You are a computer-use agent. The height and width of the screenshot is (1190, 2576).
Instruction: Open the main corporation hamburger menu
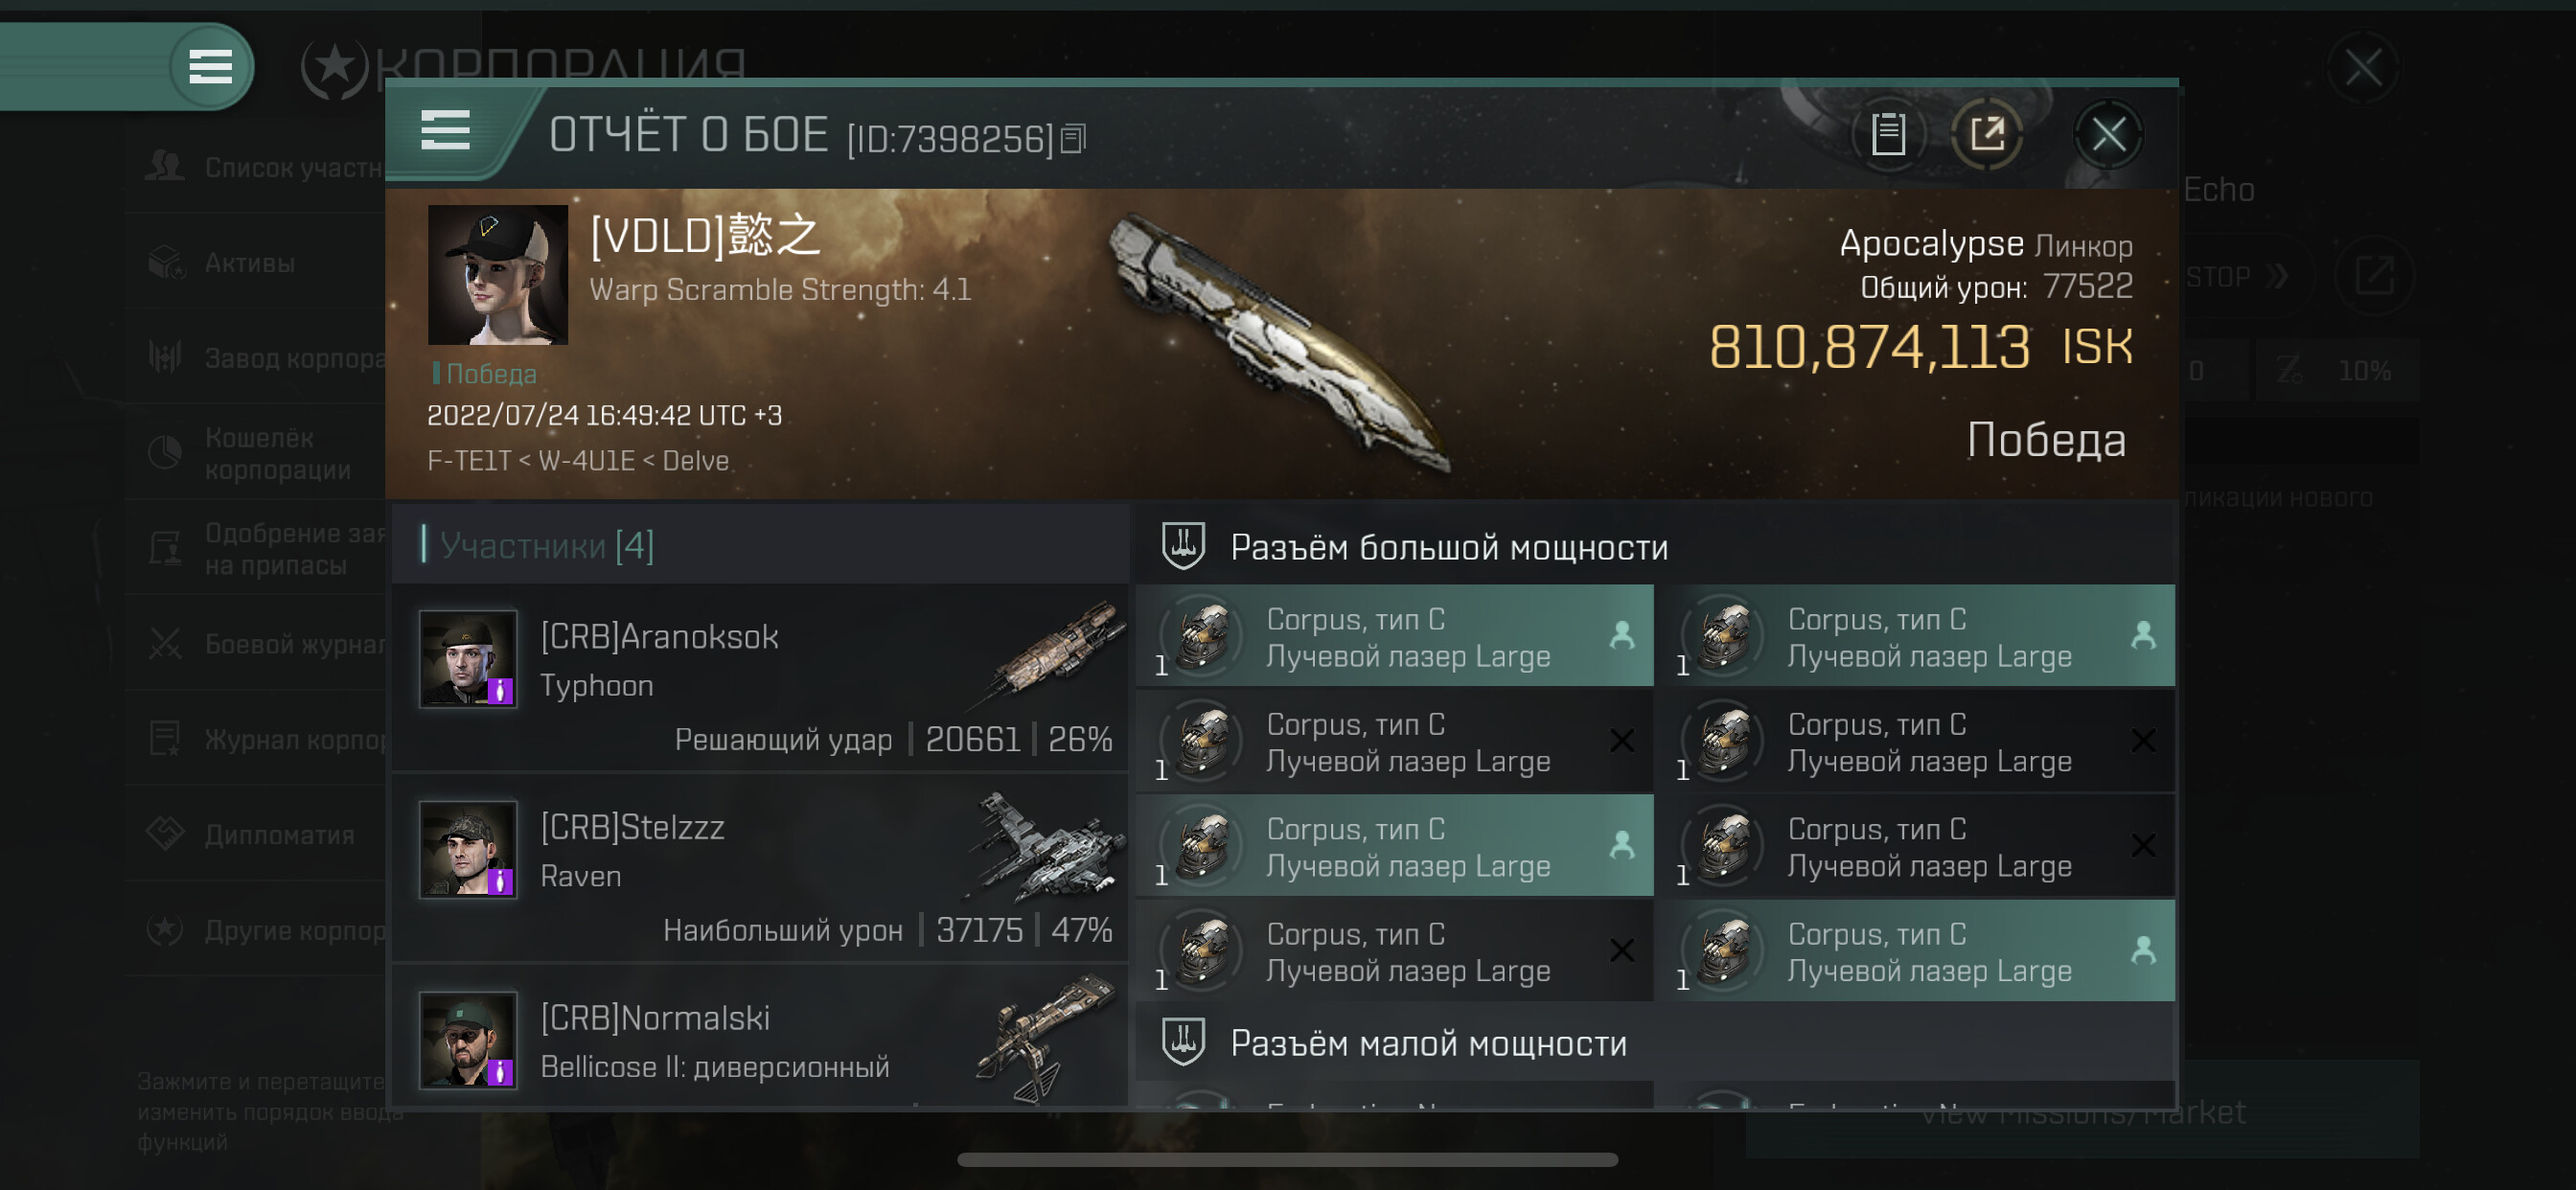pos(211,67)
